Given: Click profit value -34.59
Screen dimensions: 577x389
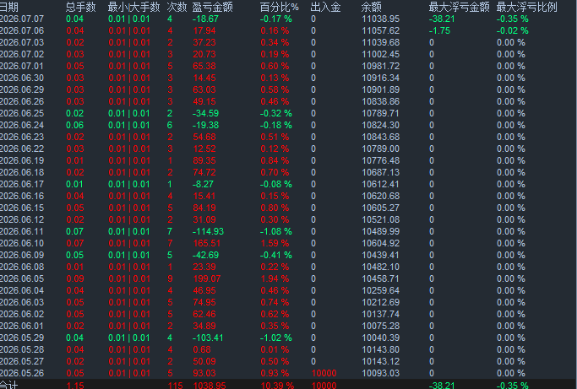Looking at the screenshot, I should point(205,113).
